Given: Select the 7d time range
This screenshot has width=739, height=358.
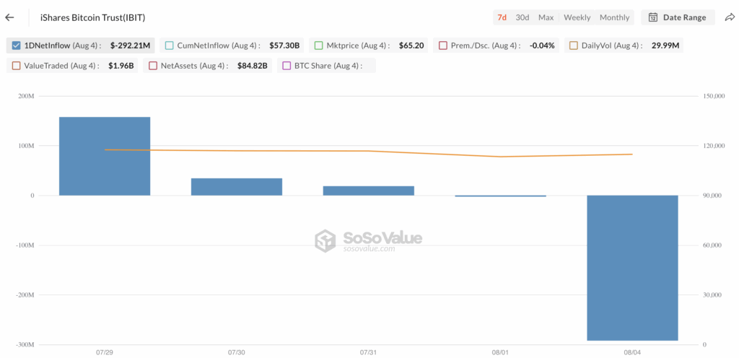Looking at the screenshot, I should (x=502, y=17).
